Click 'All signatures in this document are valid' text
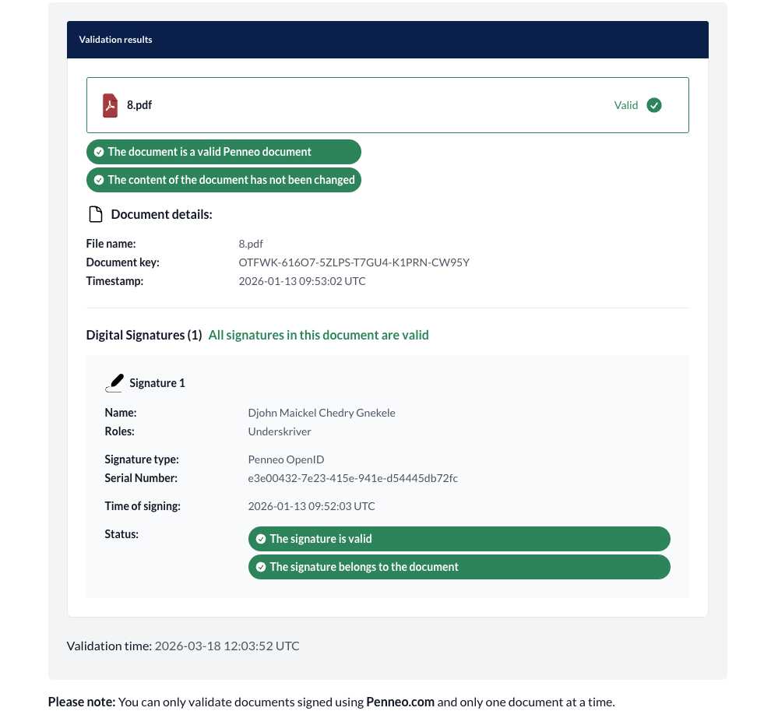Image resolution: width=771 pixels, height=718 pixels. (319, 336)
